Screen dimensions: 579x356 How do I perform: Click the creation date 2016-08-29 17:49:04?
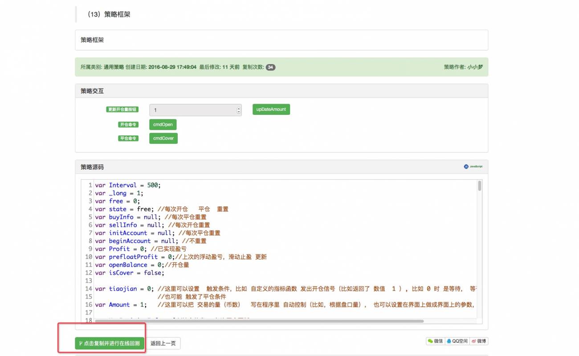172,67
